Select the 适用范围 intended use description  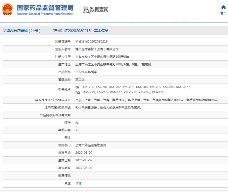109,108
